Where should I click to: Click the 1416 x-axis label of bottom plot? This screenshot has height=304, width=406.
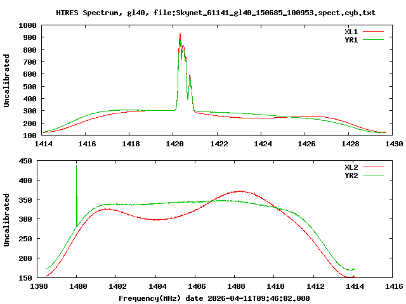[394, 286]
